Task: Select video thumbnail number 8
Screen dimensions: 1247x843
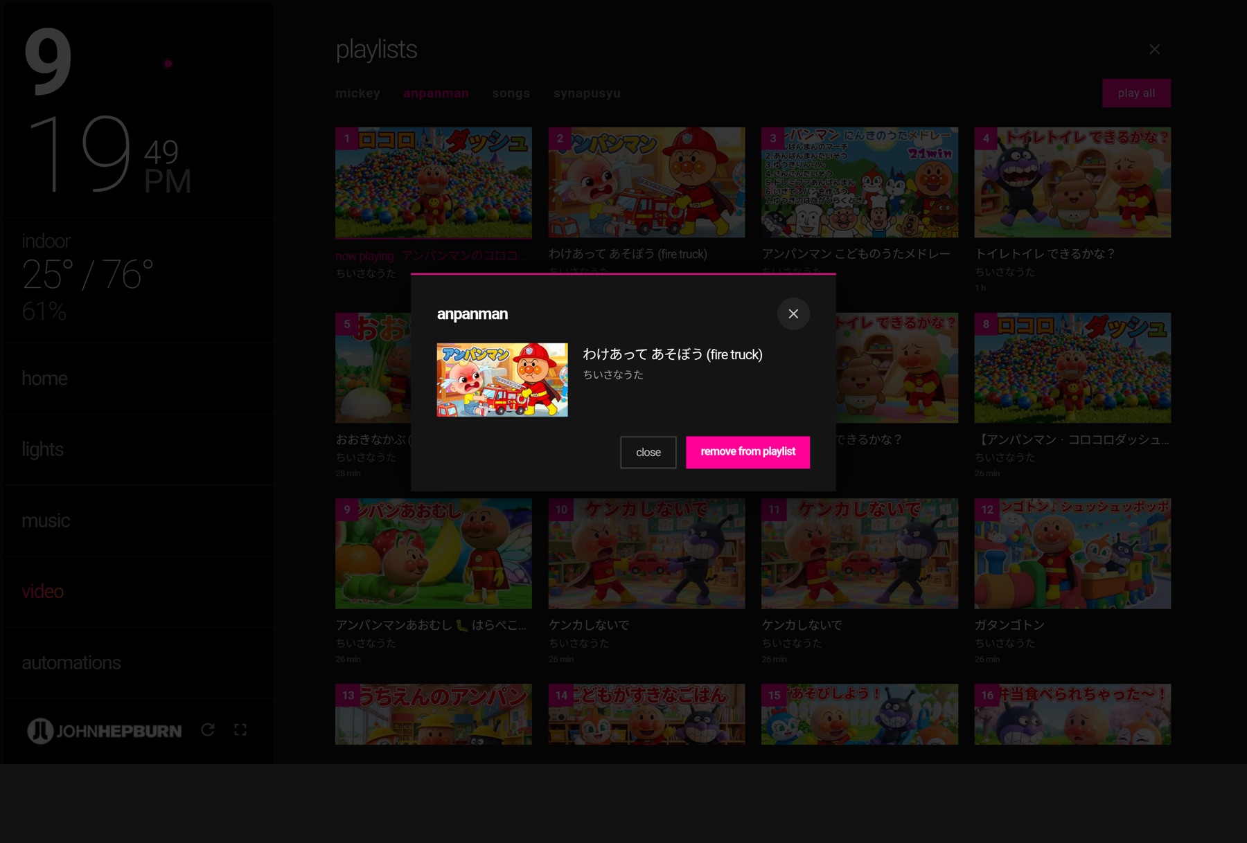Action: click(1072, 368)
